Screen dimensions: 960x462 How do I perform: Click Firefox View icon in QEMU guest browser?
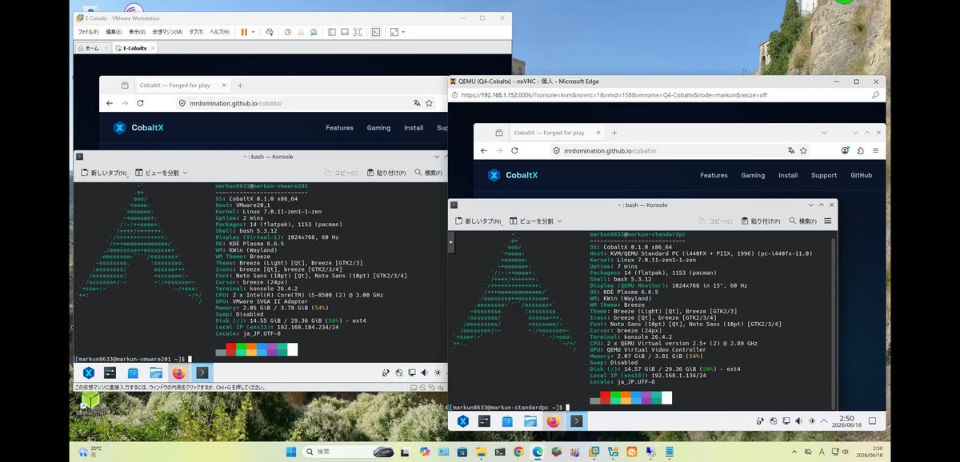pyautogui.click(x=499, y=133)
